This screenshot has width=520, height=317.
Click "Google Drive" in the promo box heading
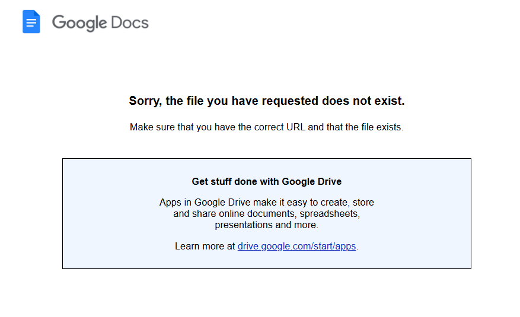pyautogui.click(x=311, y=181)
